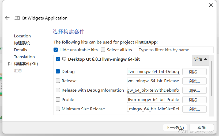Edit the RelWithDebInfo build directory path
Image resolution: width=219 pixels, height=136 pixels.
(153, 90)
